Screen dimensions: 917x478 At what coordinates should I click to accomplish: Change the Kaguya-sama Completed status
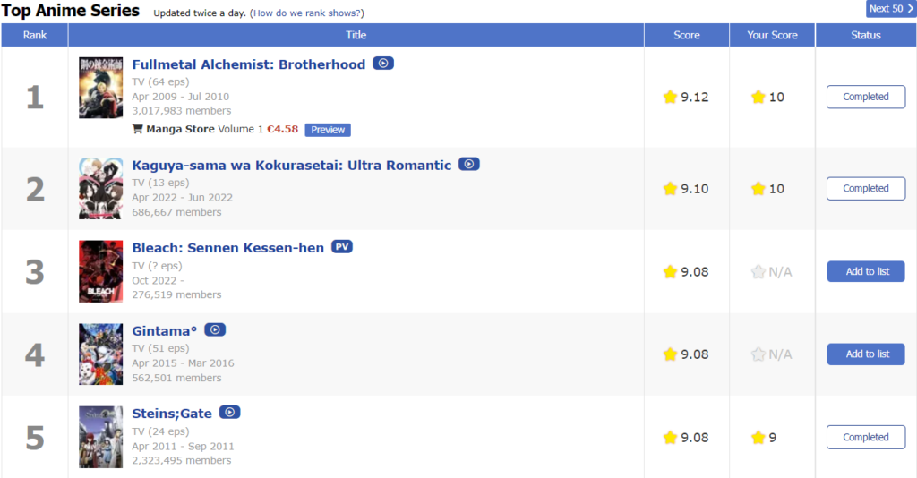click(866, 189)
